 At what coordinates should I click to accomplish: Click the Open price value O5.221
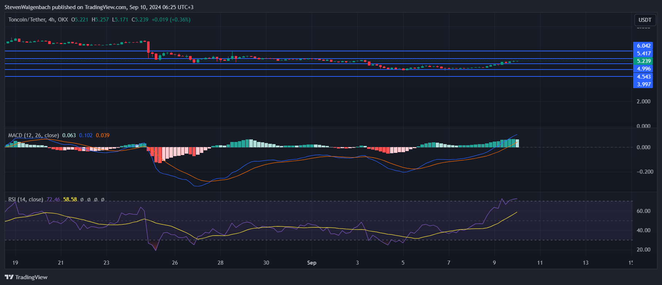pos(80,20)
